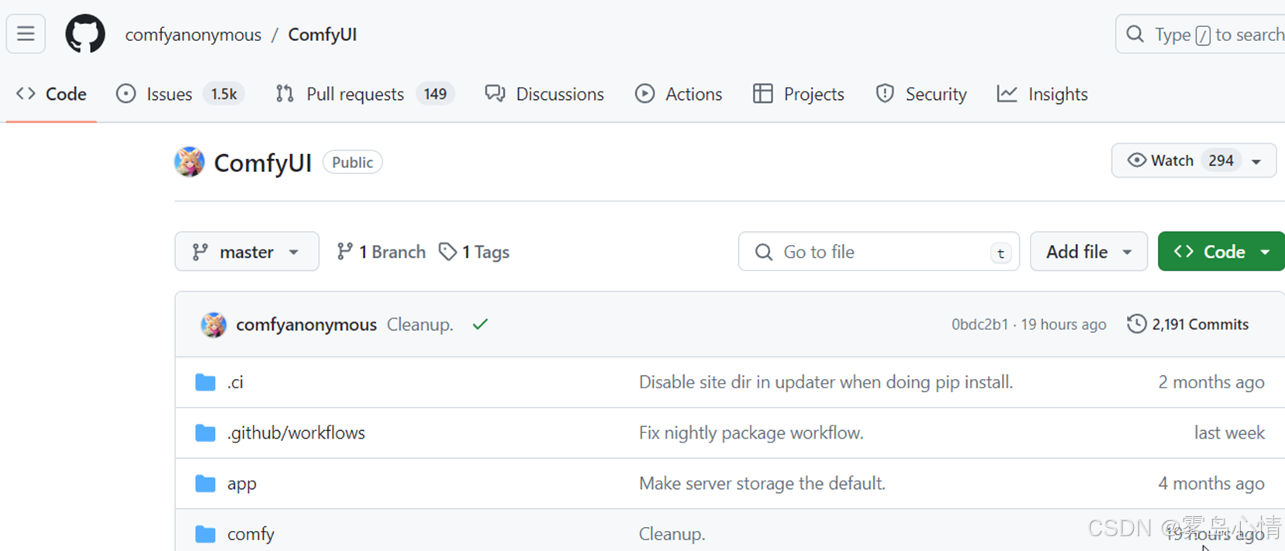This screenshot has height=551, width=1285.
Task: Click the last week timestamp
Action: pos(1229,432)
